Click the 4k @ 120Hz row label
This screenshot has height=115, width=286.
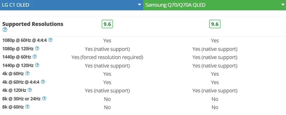click(14, 90)
